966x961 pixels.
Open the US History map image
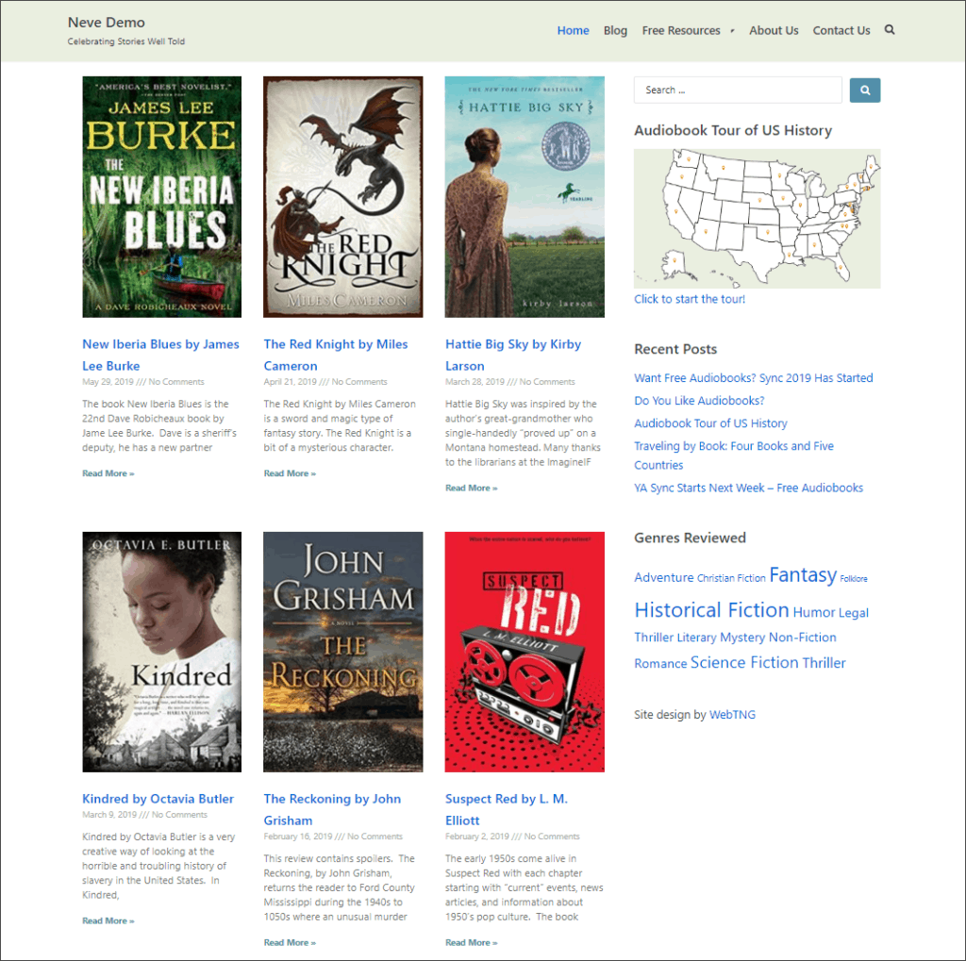point(757,219)
